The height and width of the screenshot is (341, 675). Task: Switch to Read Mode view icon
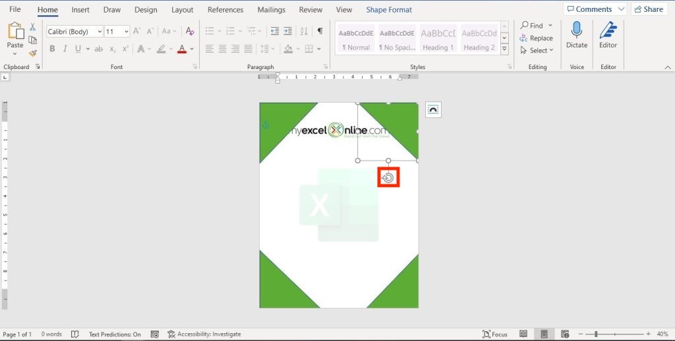click(523, 334)
